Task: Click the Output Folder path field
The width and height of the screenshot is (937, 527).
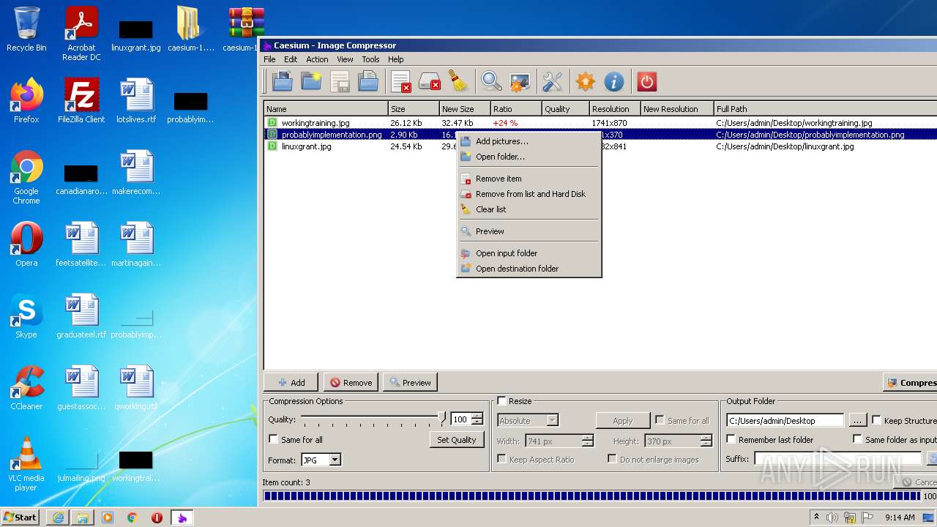Action: tap(785, 421)
